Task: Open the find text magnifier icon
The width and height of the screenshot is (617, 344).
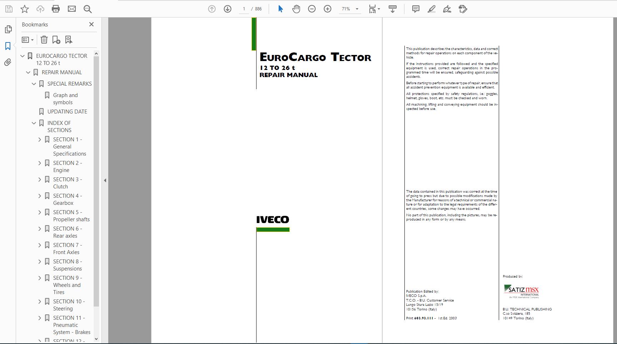Action: [x=88, y=9]
